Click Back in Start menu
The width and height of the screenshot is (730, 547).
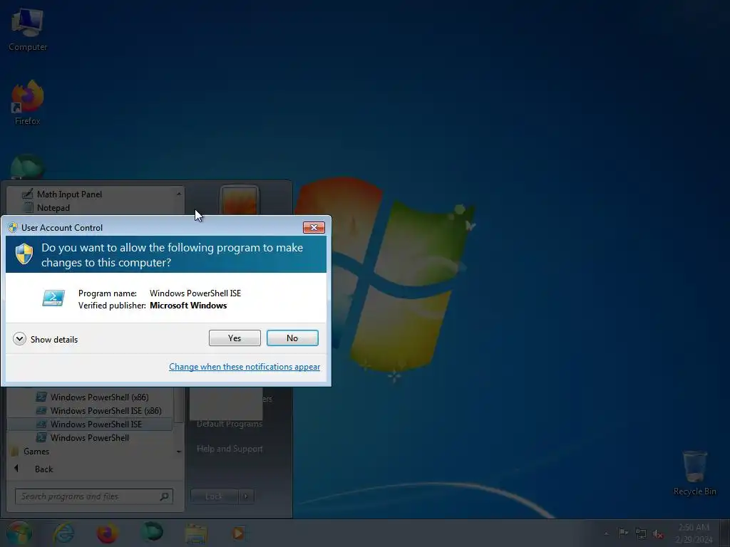click(43, 469)
